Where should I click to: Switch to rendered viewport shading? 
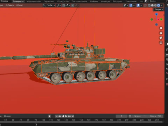pos(159,5)
